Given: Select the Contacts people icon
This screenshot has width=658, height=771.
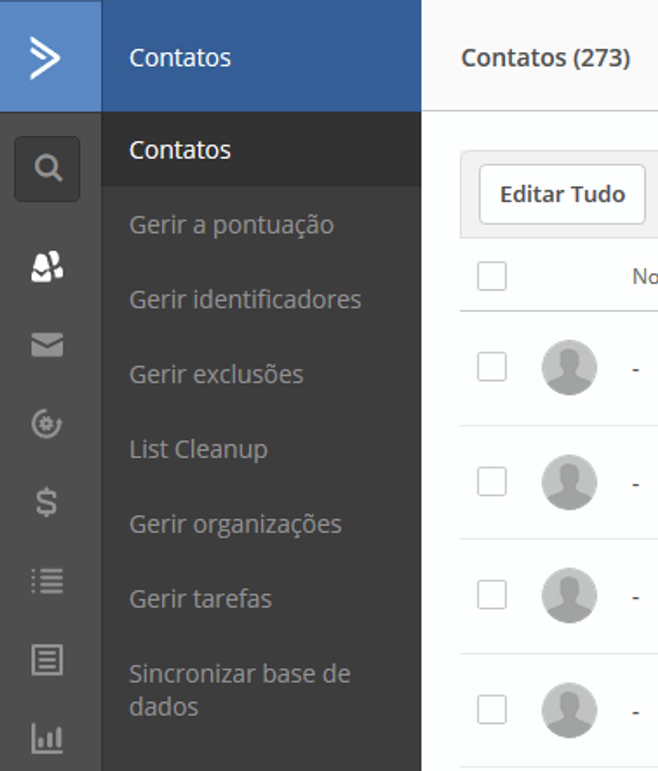Looking at the screenshot, I should coord(47,266).
